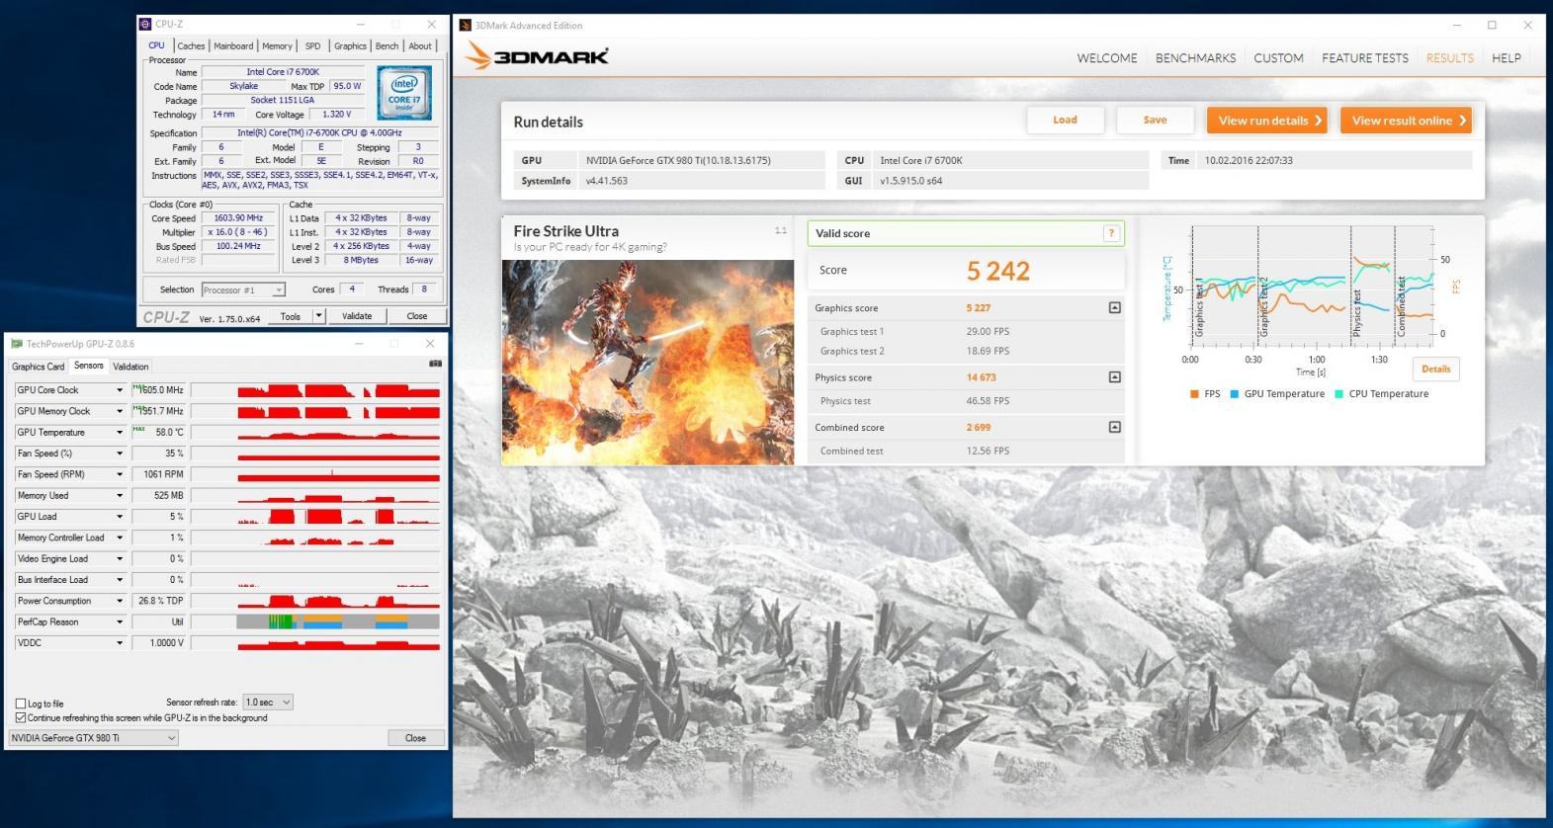Collapse the Physics score section
Image resolution: width=1553 pixels, height=828 pixels.
pos(1114,376)
